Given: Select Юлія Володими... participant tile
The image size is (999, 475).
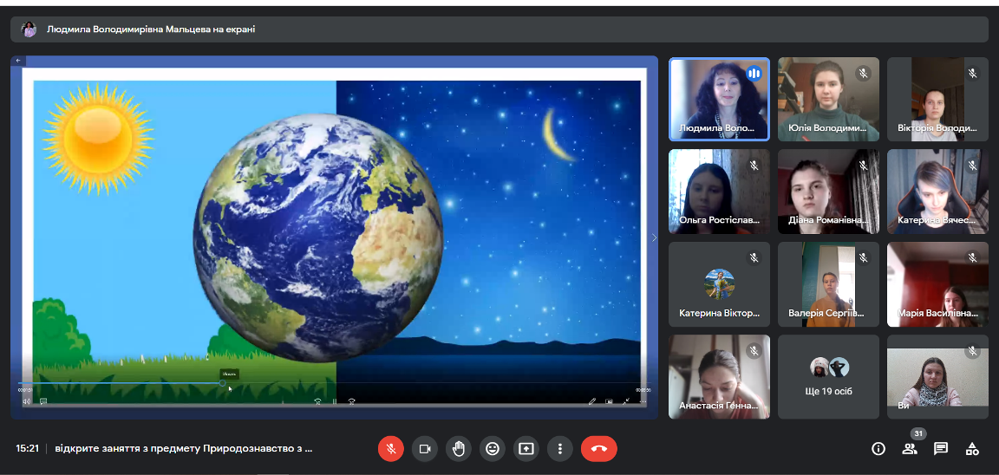Looking at the screenshot, I should pyautogui.click(x=828, y=100).
